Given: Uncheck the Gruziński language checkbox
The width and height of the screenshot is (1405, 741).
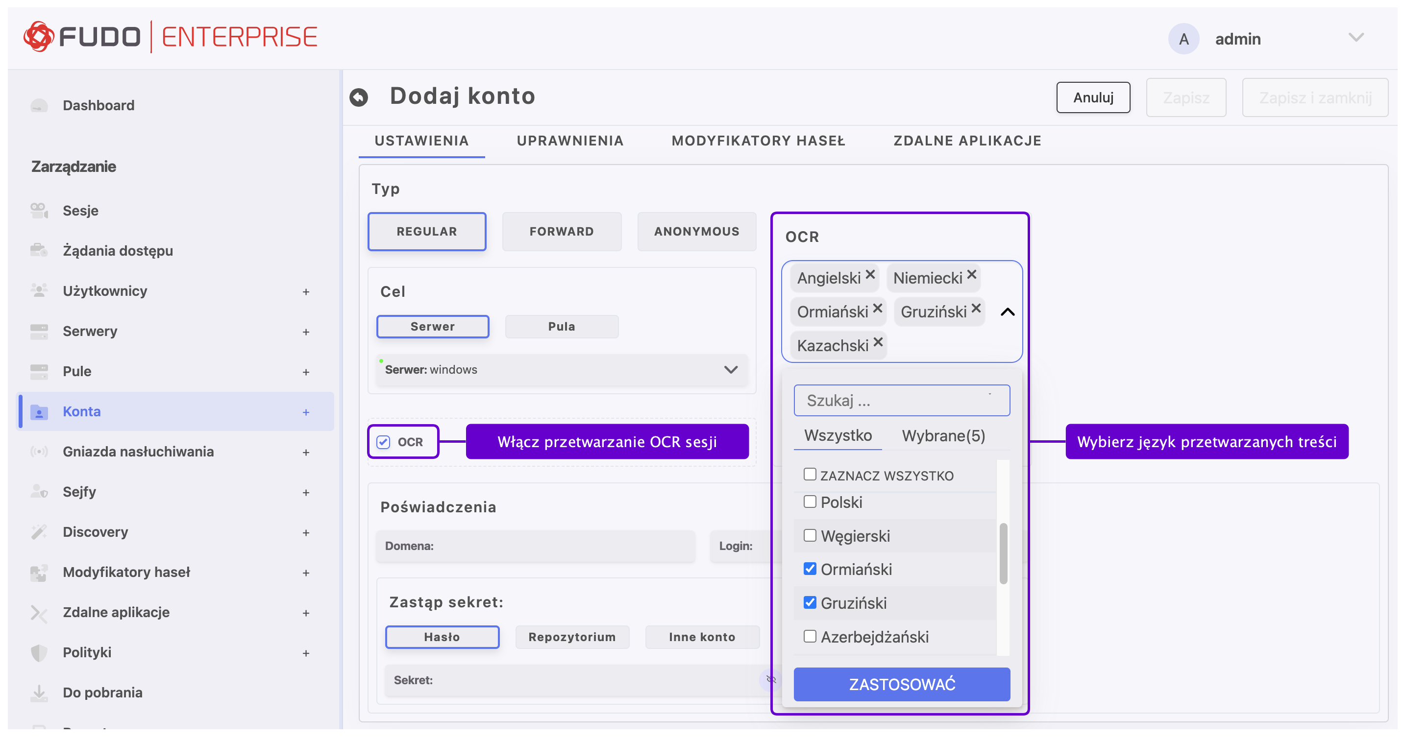Looking at the screenshot, I should pos(810,602).
